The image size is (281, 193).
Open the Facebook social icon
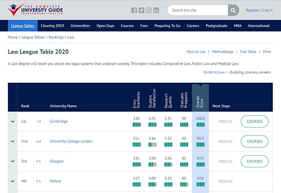(134, 10)
